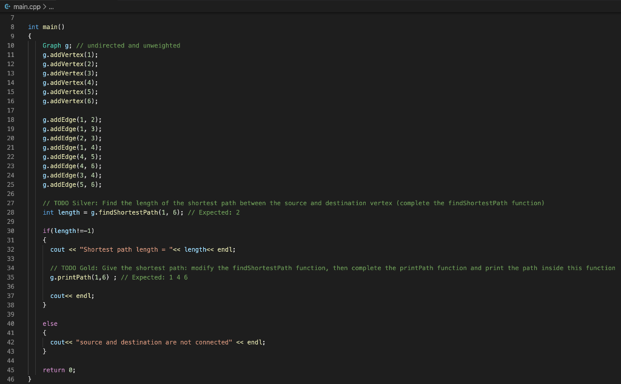Select line 18 by clicking its line number
621x384 pixels.
click(10, 120)
